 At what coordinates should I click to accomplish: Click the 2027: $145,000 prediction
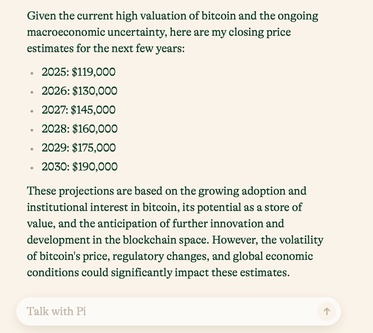click(x=78, y=110)
